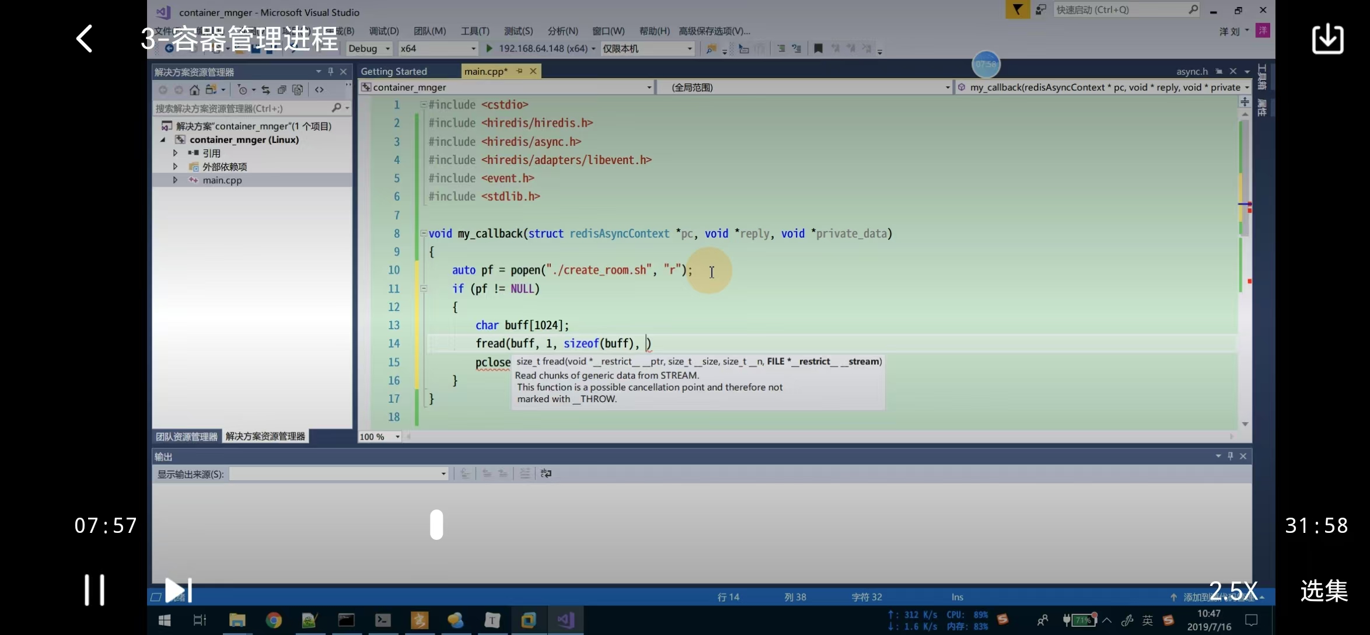
Task: Toggle bookmark with the bookmark icon
Action: click(x=818, y=49)
